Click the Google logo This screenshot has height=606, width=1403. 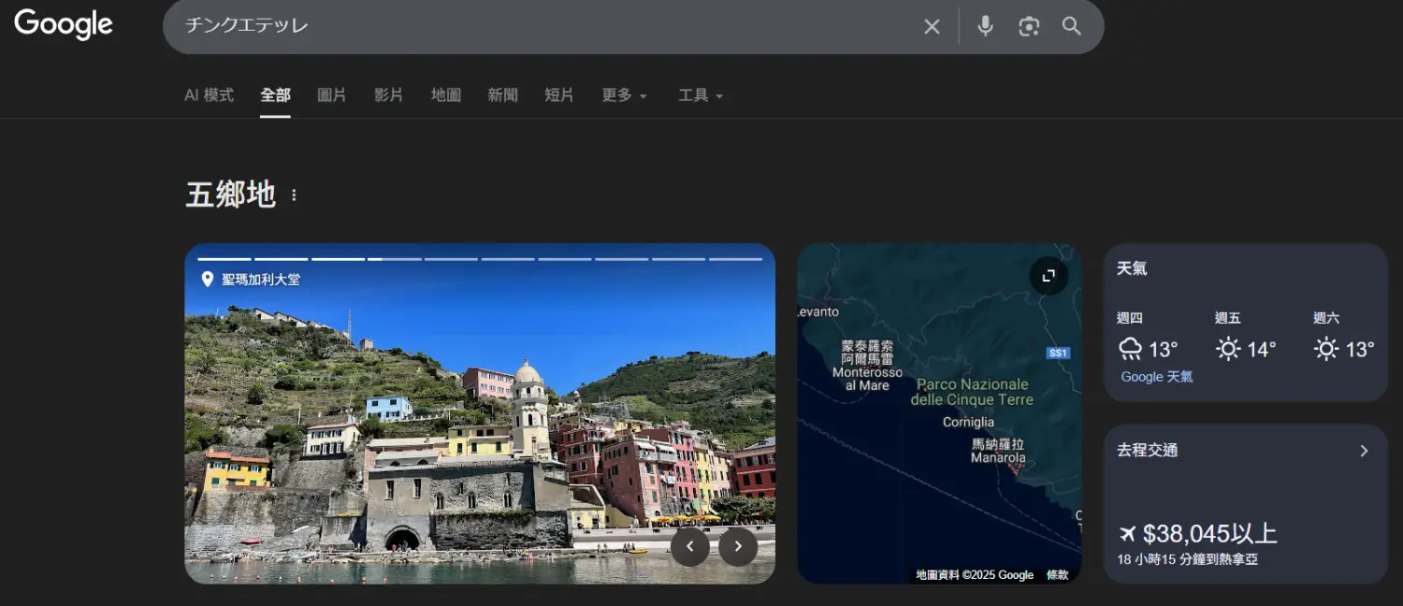point(64,25)
